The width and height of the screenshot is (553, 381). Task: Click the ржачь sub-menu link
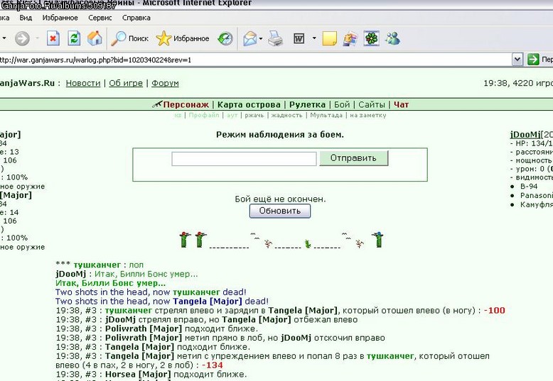[x=254, y=115]
